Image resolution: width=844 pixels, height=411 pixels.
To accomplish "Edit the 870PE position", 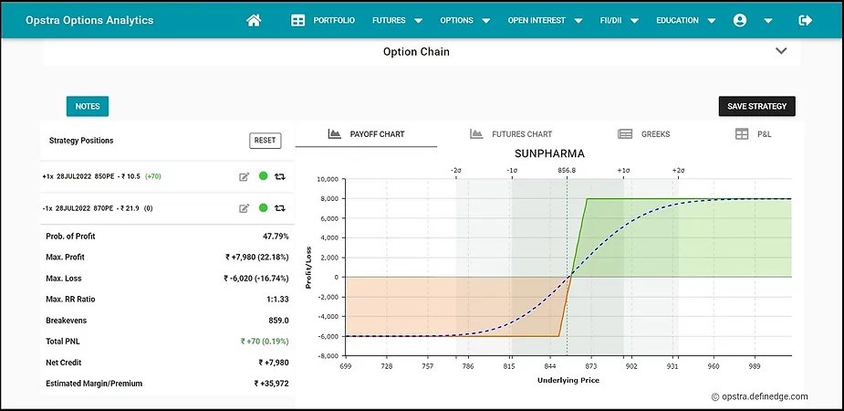I will pos(245,208).
